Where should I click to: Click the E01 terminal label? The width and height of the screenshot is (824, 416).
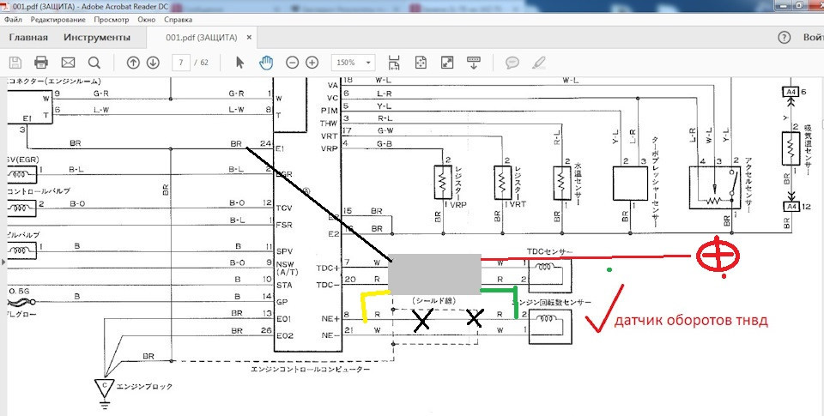(286, 319)
